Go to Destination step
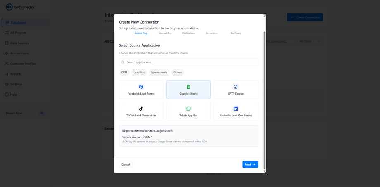 click(188, 33)
